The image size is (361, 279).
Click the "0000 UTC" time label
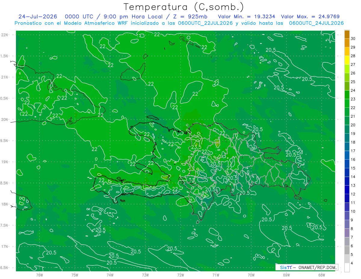click(x=79, y=17)
